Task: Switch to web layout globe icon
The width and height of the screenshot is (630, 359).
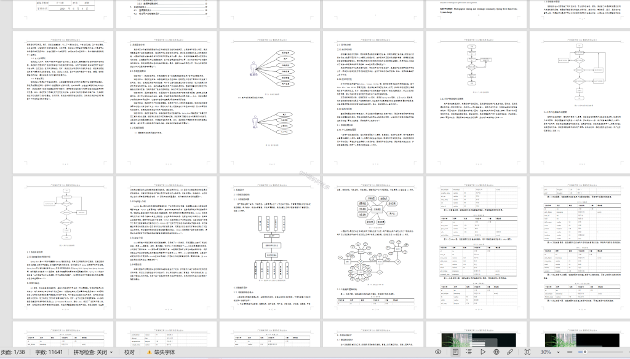Action: click(x=496, y=352)
